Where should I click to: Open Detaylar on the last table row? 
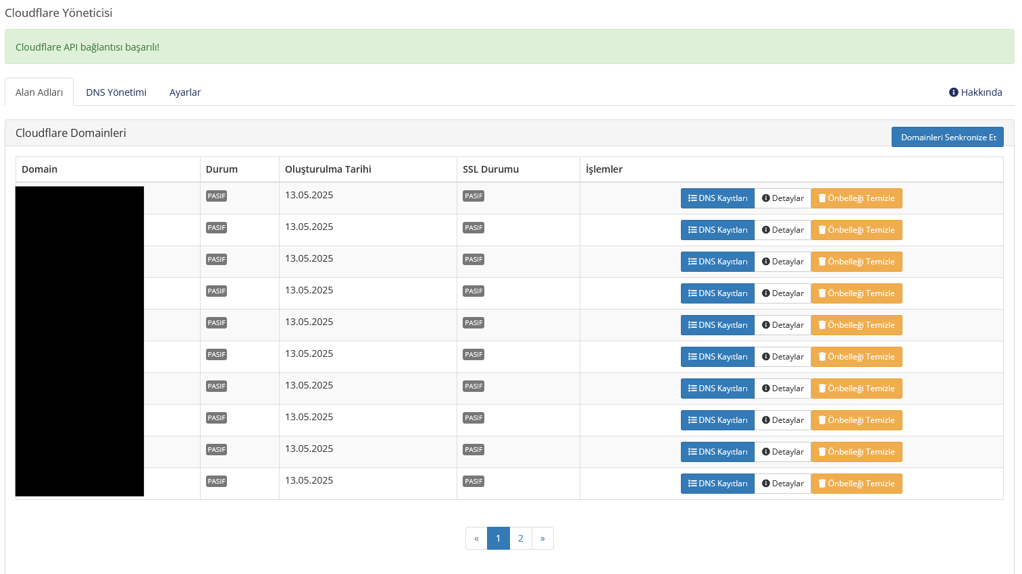(782, 484)
